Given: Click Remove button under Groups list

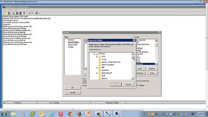Looking at the screenshot, I should pos(152,69).
